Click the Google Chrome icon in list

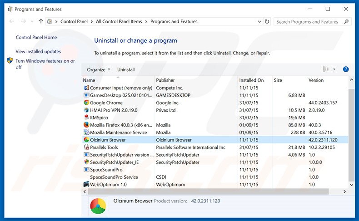coord(86,103)
